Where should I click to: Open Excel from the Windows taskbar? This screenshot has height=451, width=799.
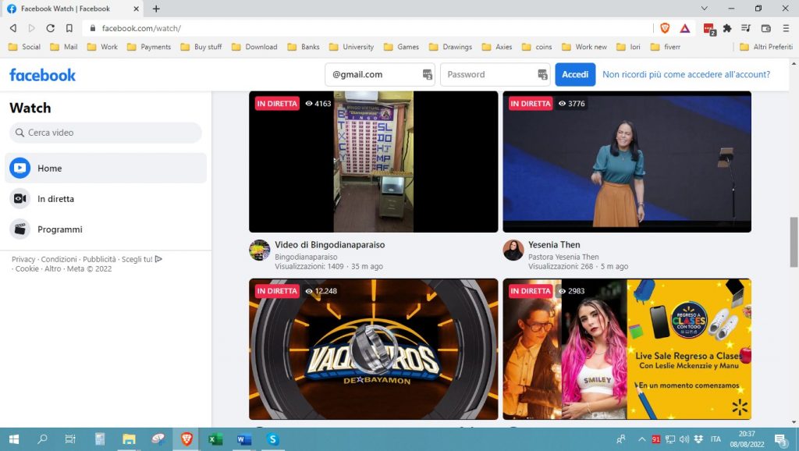215,439
